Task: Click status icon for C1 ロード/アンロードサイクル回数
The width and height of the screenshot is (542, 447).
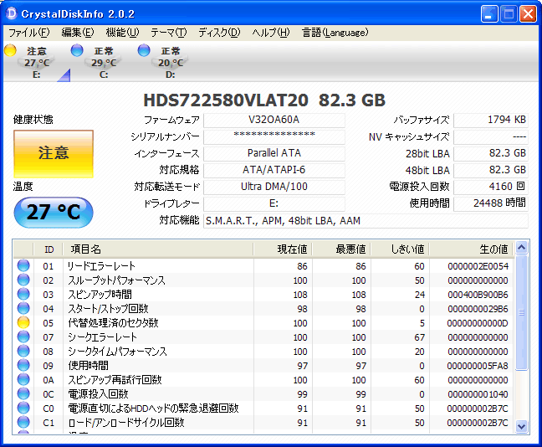Action: coord(23,422)
